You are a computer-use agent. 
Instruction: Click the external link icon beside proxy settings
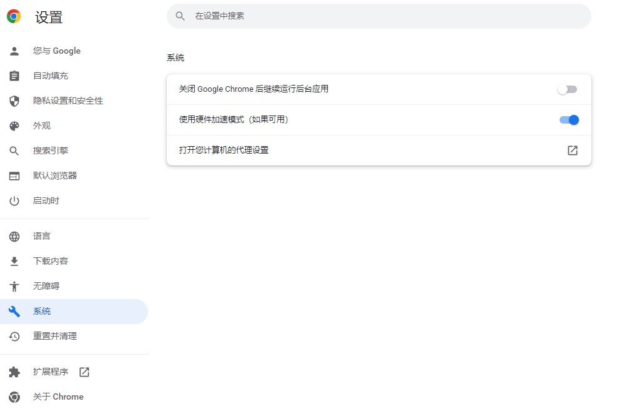click(x=572, y=150)
